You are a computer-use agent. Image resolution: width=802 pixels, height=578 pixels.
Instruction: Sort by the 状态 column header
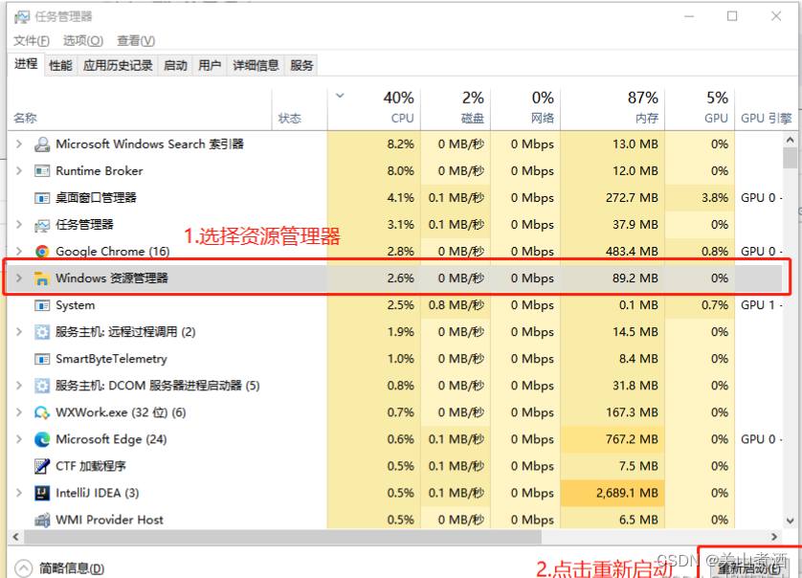[300, 108]
